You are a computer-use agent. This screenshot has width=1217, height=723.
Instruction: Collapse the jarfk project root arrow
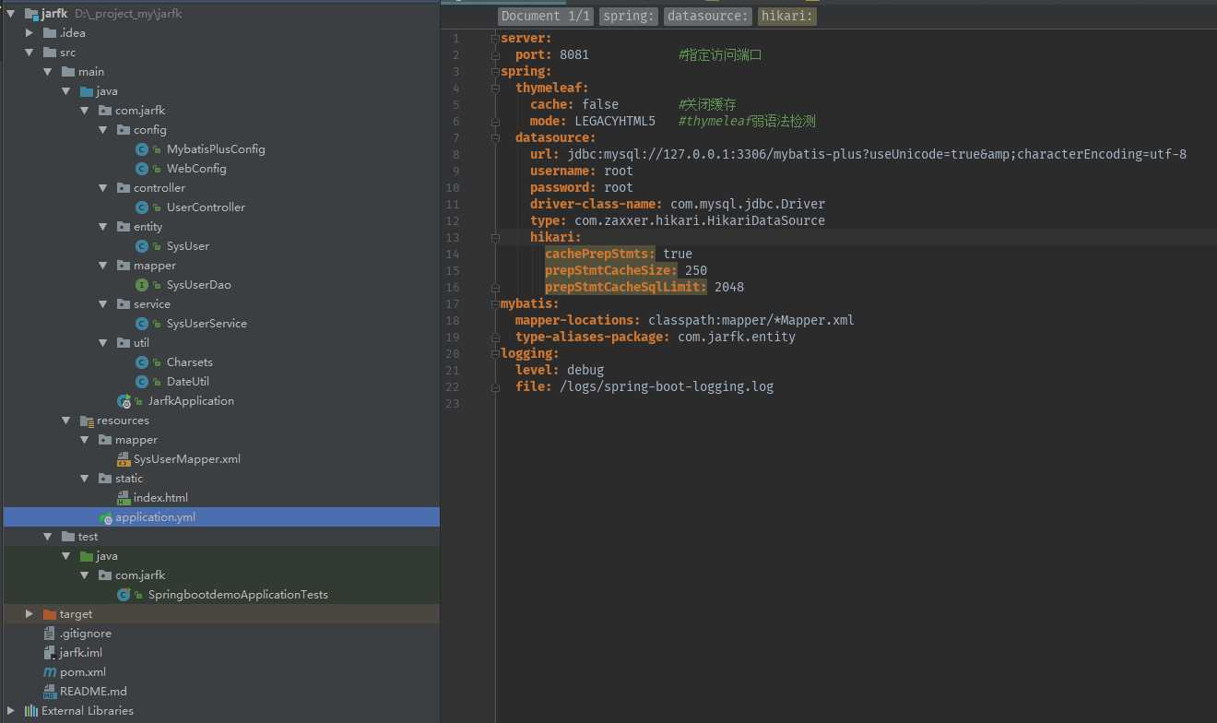(11, 14)
